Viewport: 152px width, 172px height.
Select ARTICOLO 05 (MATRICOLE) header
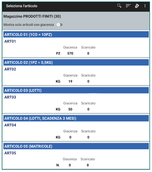click(76, 146)
